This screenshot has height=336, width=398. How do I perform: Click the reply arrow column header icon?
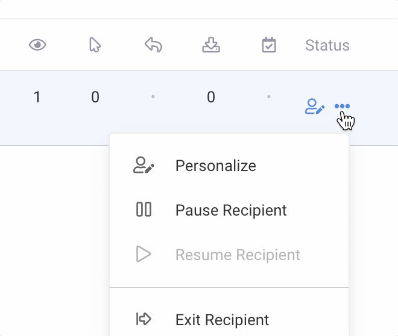pyautogui.click(x=153, y=45)
